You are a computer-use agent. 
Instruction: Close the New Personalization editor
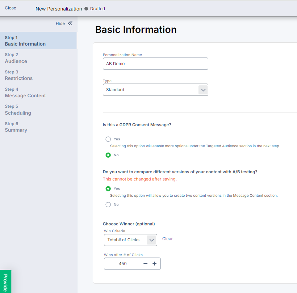11,8
